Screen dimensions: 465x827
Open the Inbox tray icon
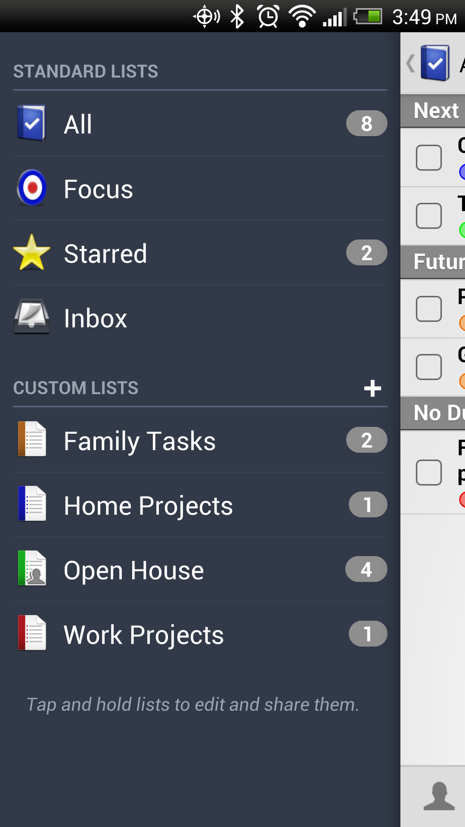coord(31,317)
